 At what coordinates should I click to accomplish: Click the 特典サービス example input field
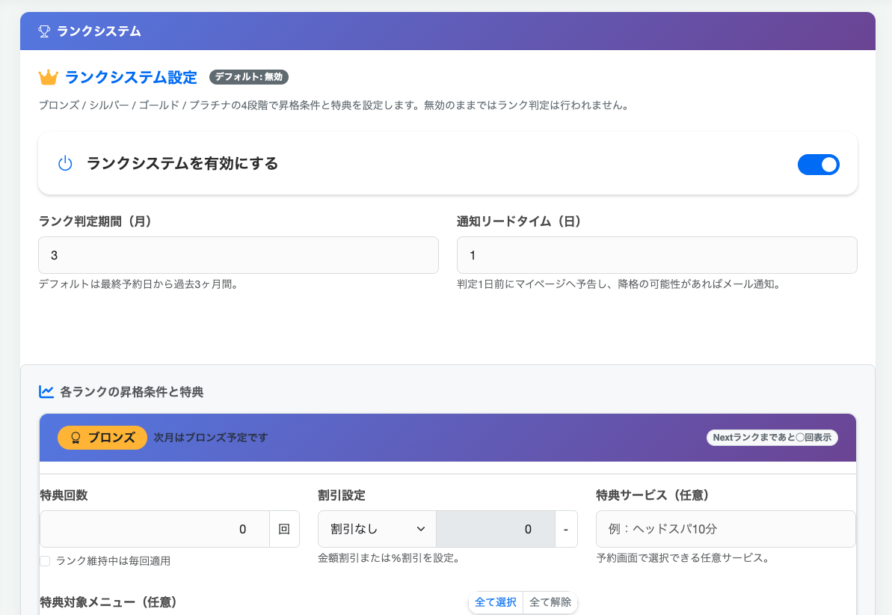[725, 529]
